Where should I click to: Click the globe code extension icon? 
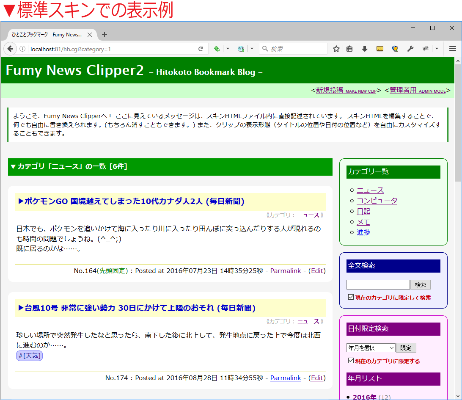coord(241,49)
